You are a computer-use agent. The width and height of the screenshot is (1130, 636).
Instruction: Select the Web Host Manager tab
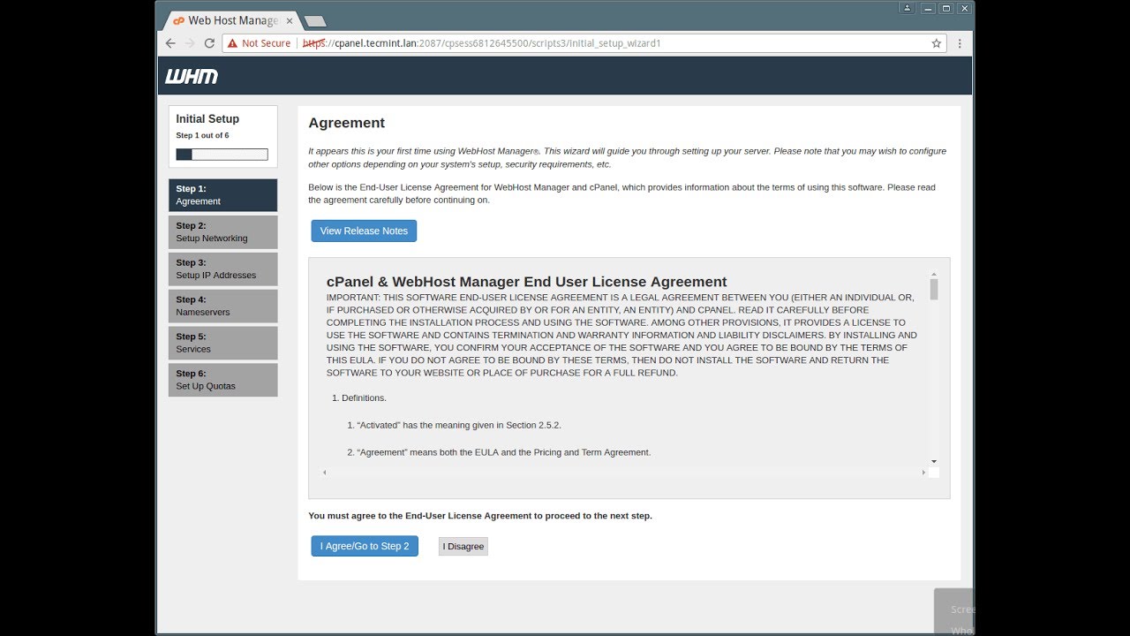[x=231, y=20]
